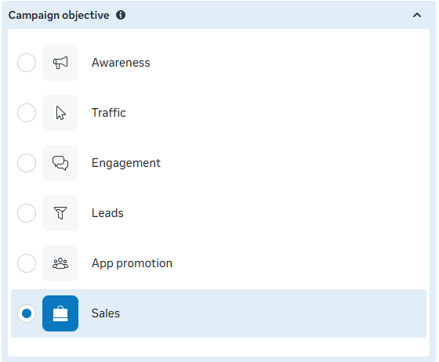Click the Leads funnel icon
The image size is (439, 362).
tap(60, 213)
